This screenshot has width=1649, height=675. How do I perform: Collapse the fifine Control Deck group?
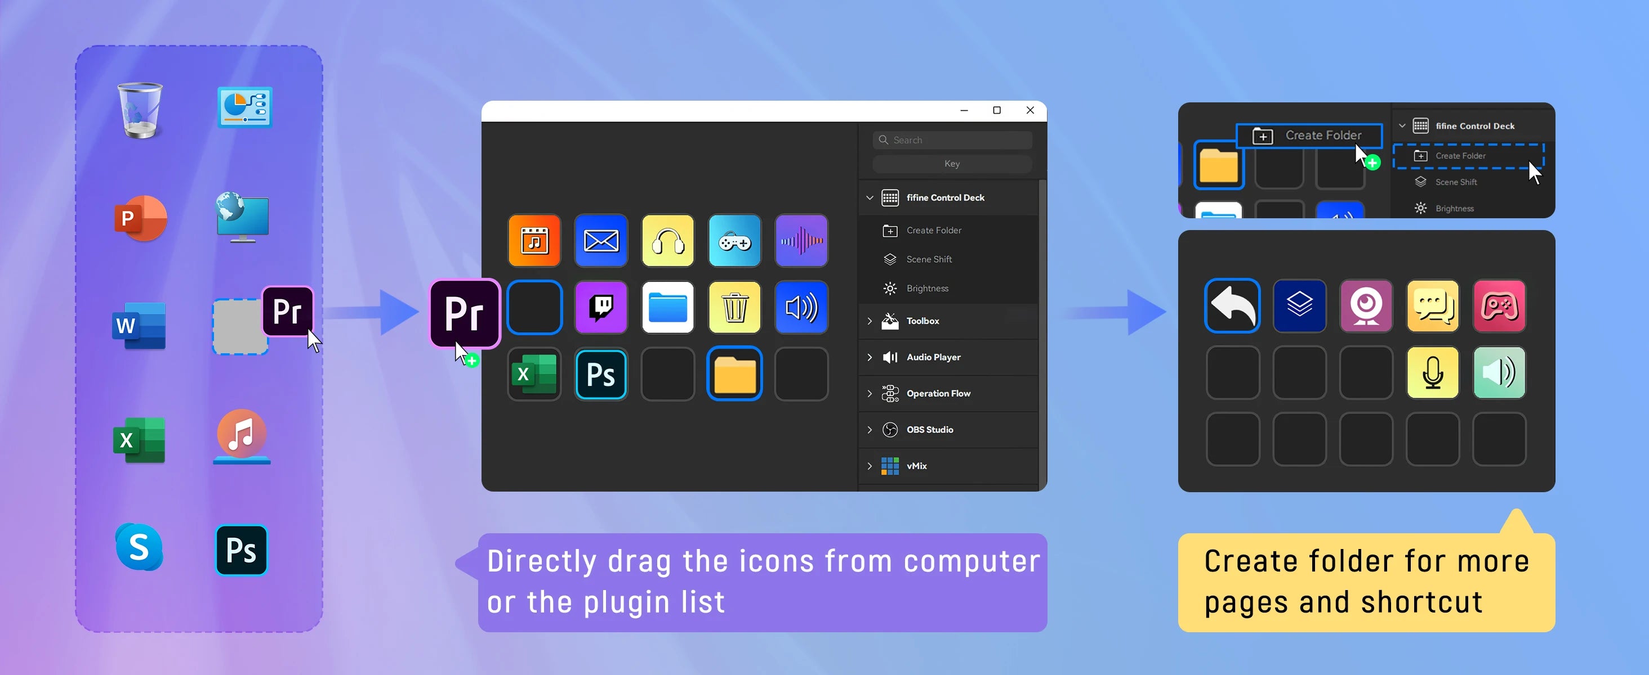870,198
